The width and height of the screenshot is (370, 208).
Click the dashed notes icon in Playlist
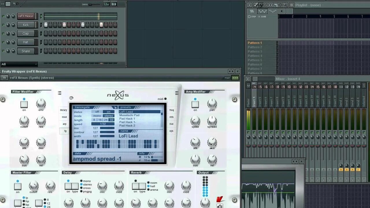point(273,11)
